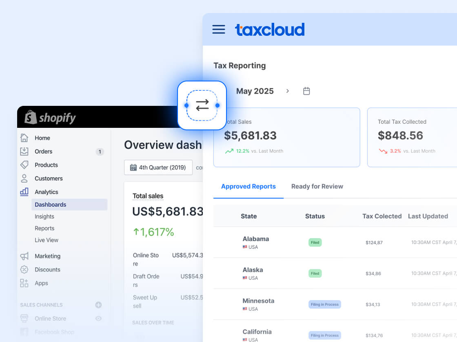The height and width of the screenshot is (342, 457).
Task: Click the $34,86 tax collected value
Action: coord(373,274)
